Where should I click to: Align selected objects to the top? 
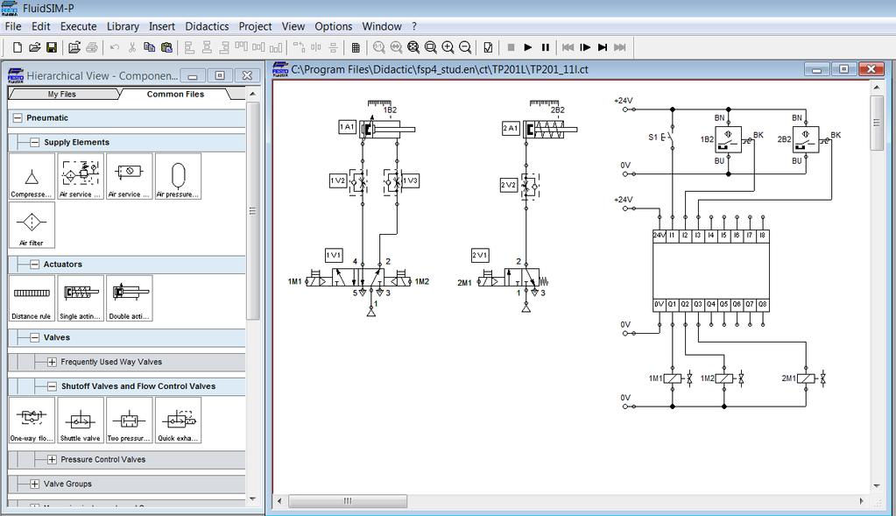point(242,47)
